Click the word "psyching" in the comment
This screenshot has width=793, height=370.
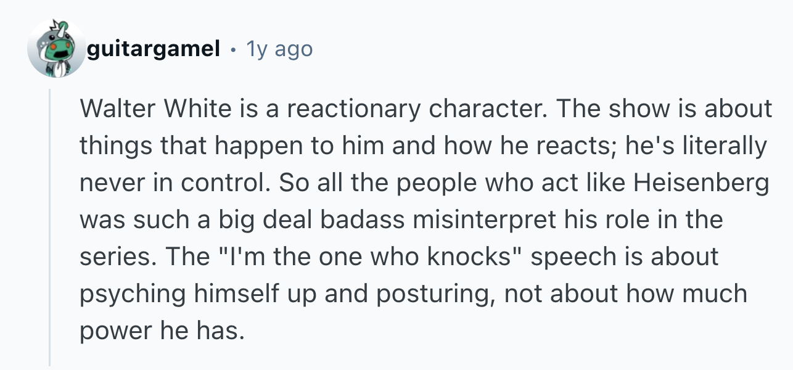(132, 294)
